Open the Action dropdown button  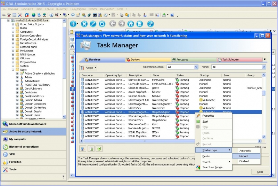click(89, 68)
